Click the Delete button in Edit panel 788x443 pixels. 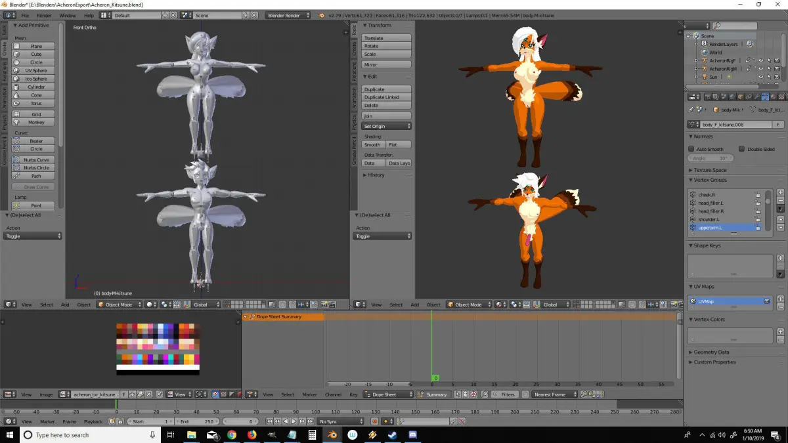click(x=387, y=105)
